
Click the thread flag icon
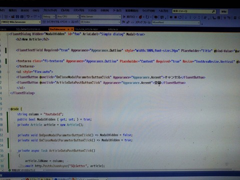(x=123, y=22)
